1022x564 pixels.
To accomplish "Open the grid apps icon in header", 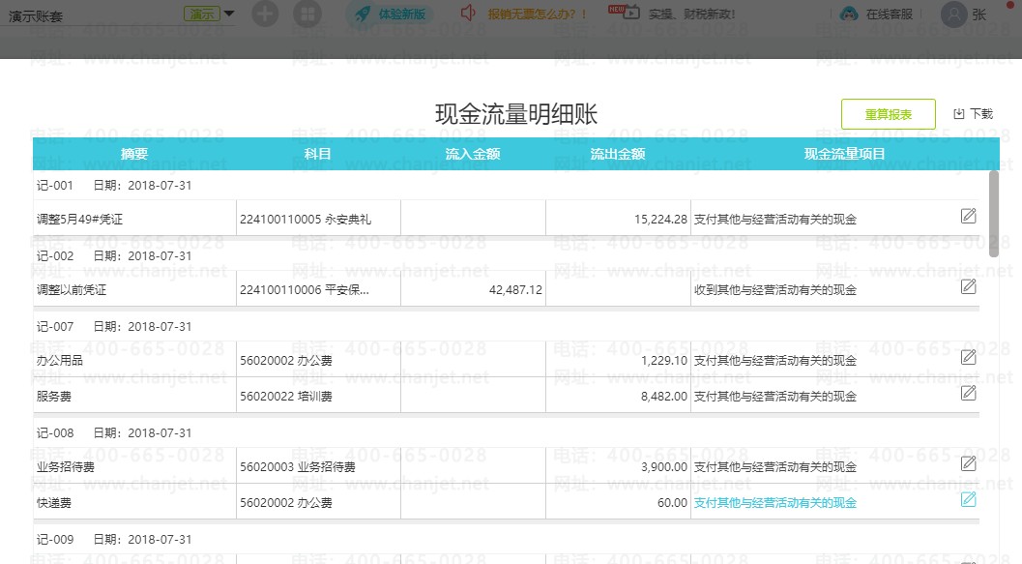I will [307, 14].
